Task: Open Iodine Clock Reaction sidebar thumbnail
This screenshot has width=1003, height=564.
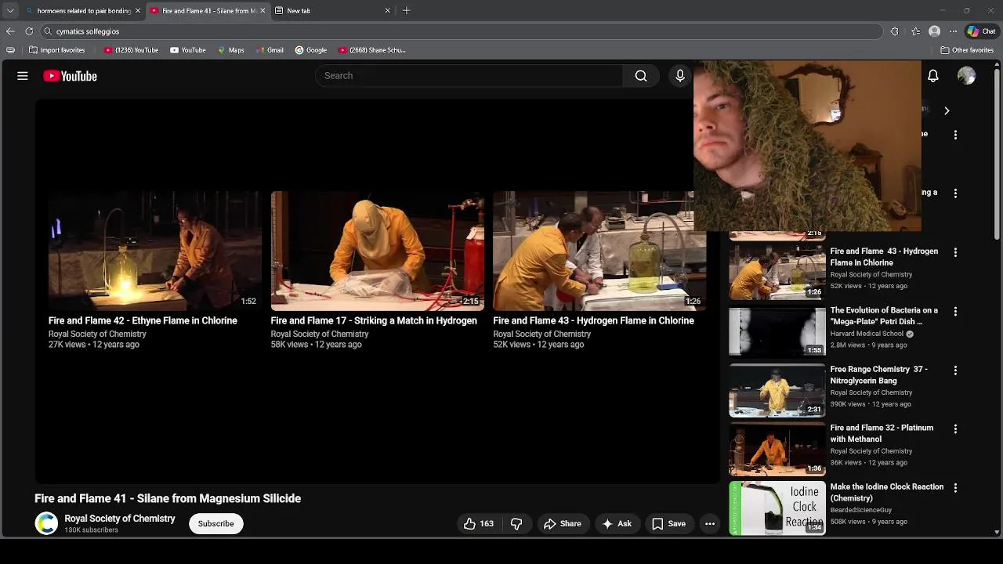Action: 777,508
